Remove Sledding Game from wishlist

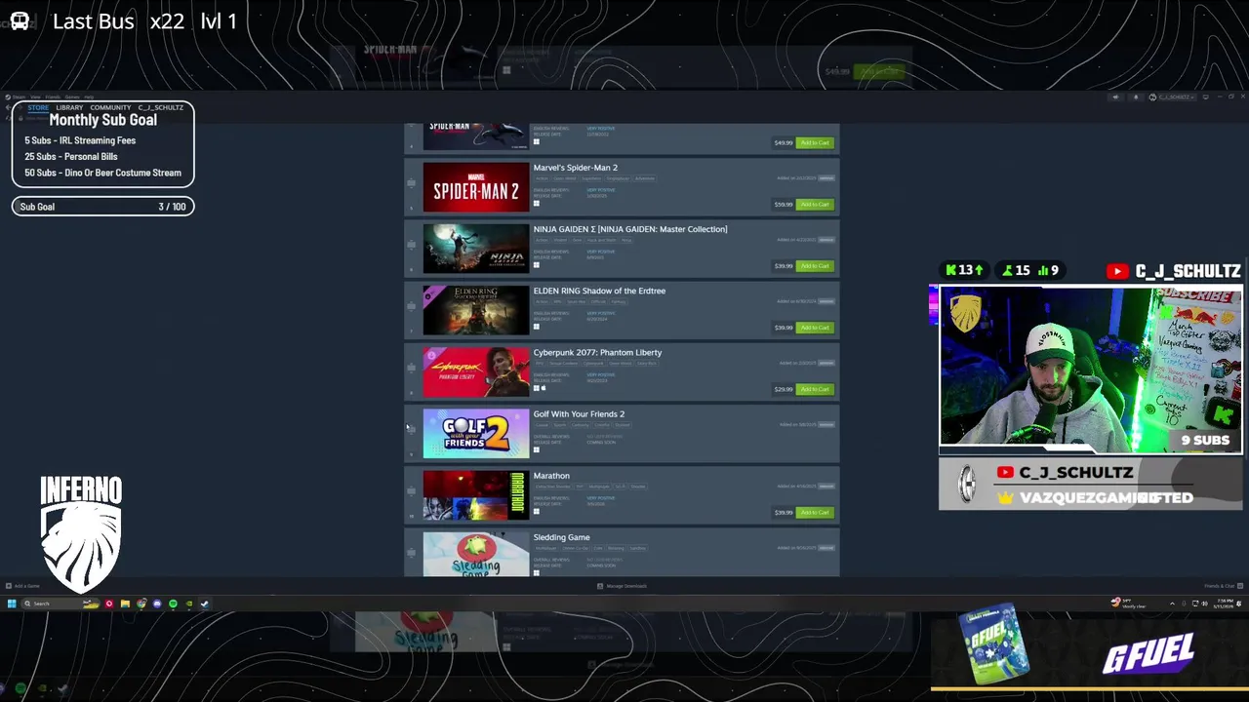point(826,548)
